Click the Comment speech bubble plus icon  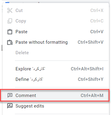10,96
